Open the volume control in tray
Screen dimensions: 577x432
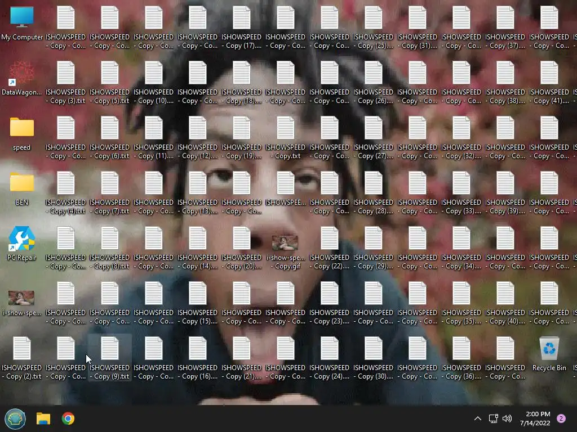click(x=507, y=418)
